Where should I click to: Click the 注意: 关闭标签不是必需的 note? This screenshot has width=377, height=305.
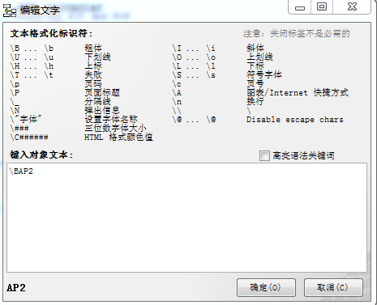297,34
